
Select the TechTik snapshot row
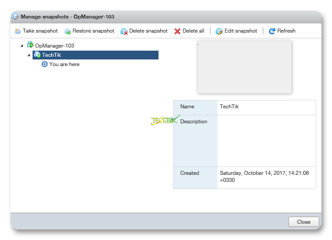coord(96,55)
